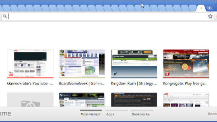Open the second-row thumbnail with green banner
The height and width of the screenshot is (122, 217).
coord(82,100)
